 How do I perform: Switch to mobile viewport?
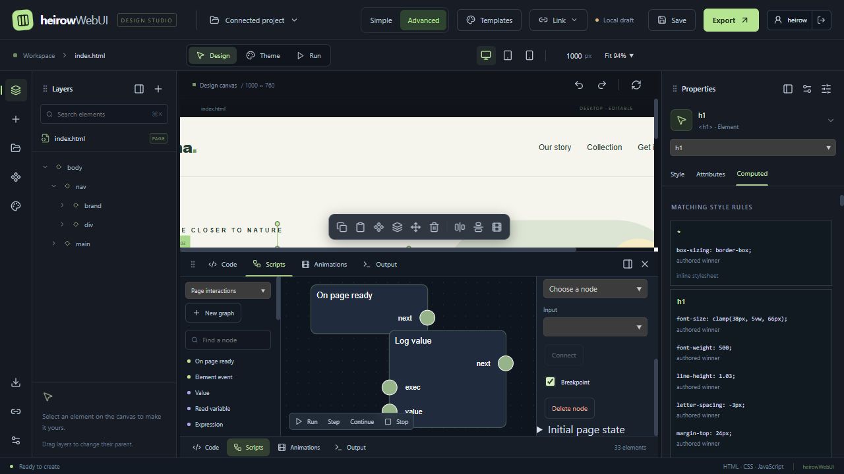click(529, 56)
